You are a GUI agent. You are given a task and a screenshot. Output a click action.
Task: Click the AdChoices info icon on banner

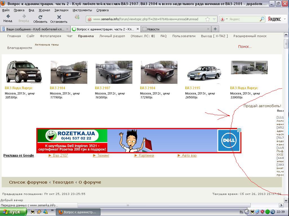[239, 130]
